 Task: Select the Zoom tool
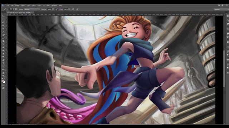pyautogui.click(x=3, y=76)
